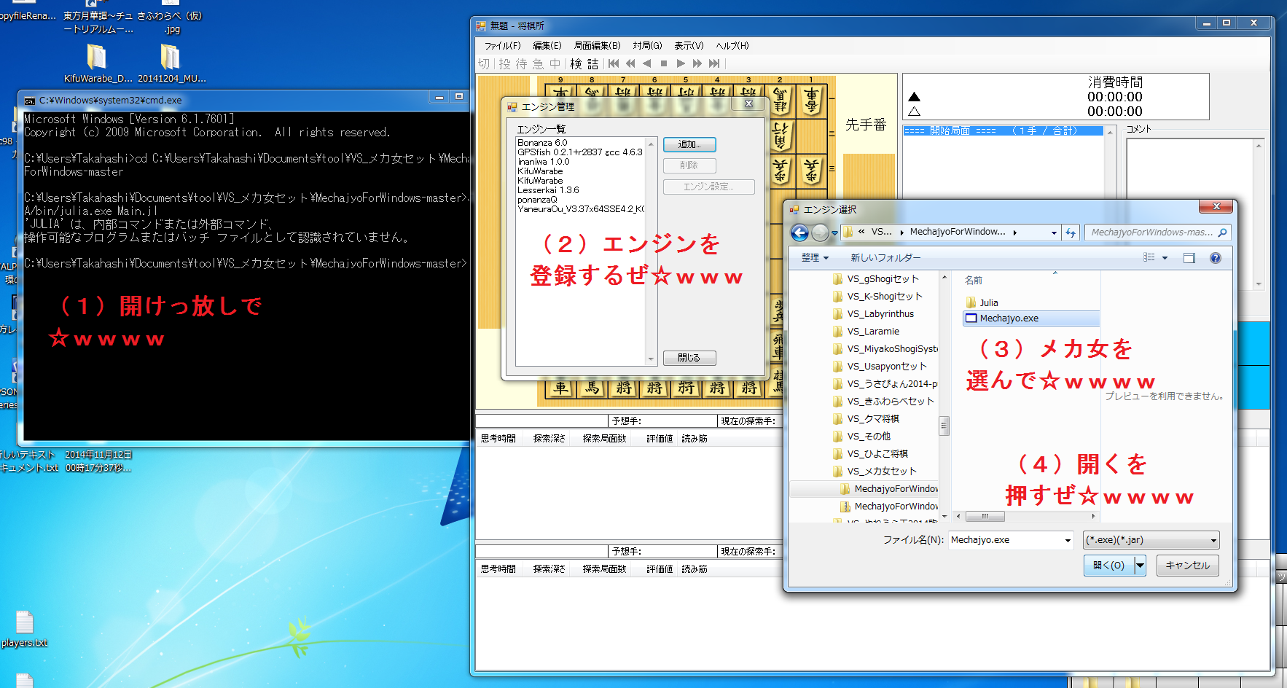Select inaniwa 1.0.0 in the engine list
1287x688 pixels.
pos(544,162)
